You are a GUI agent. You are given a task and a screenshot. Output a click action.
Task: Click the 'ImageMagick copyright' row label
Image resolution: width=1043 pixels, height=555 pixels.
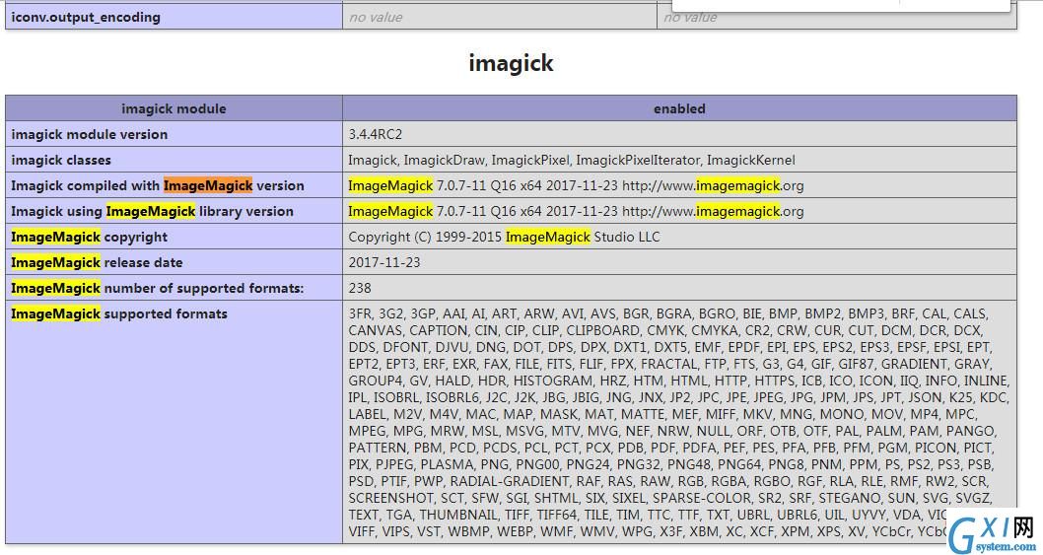(89, 237)
